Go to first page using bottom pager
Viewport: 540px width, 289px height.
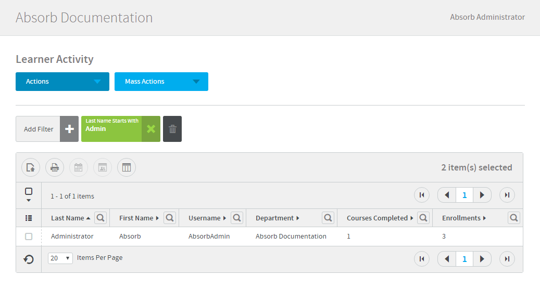pos(422,259)
